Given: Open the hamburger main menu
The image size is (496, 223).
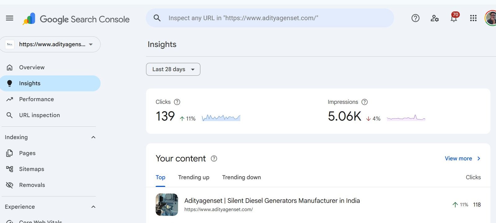Looking at the screenshot, I should (x=10, y=18).
